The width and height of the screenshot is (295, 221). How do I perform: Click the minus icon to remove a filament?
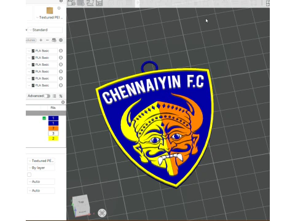tap(47, 40)
